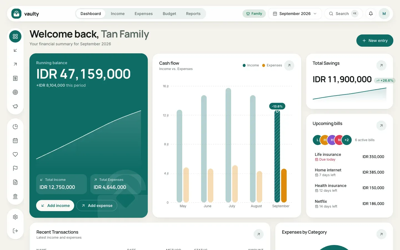Image resolution: width=400 pixels, height=250 pixels.
Task: Switch to the Dashboard tab
Action: click(x=91, y=14)
